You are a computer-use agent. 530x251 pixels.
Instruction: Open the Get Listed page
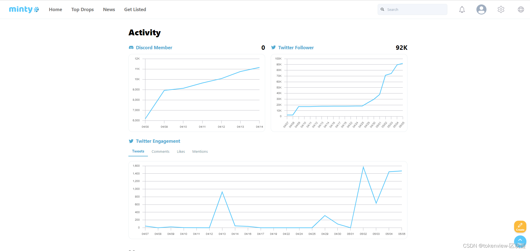tap(135, 9)
